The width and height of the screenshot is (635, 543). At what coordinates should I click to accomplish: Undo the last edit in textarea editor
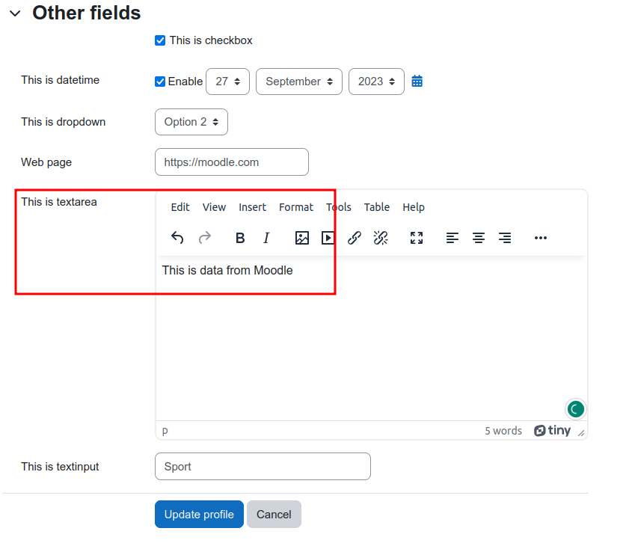coord(177,238)
